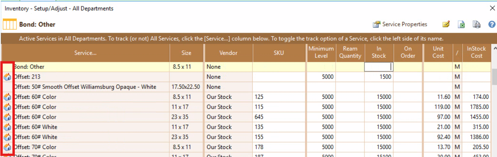The image size is (497, 157).
Task: Click the InStock Cost 205.50 cell
Action: pos(477,147)
